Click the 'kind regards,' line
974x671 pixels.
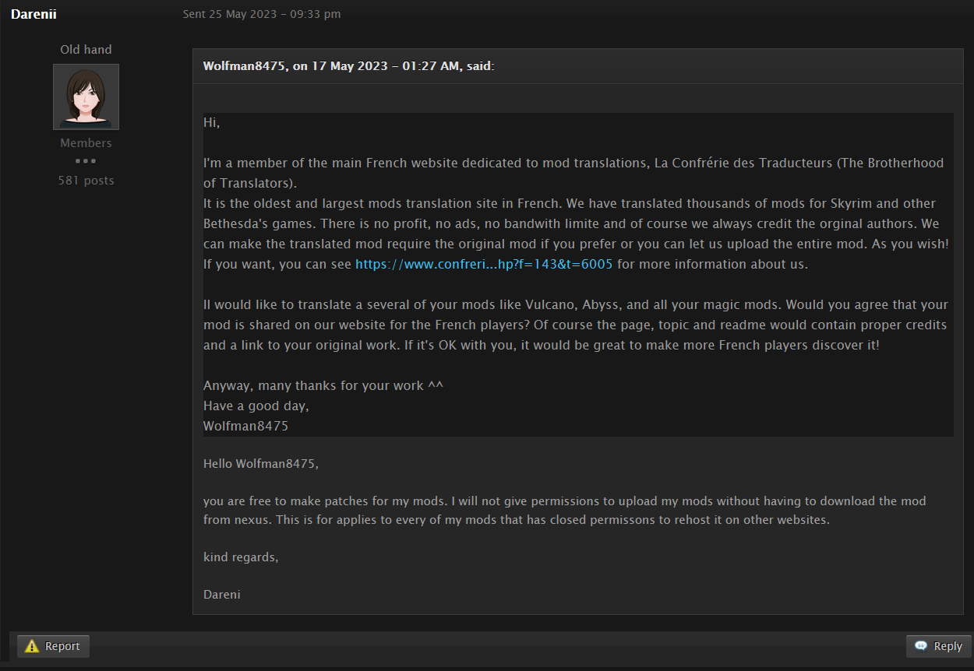pos(241,557)
